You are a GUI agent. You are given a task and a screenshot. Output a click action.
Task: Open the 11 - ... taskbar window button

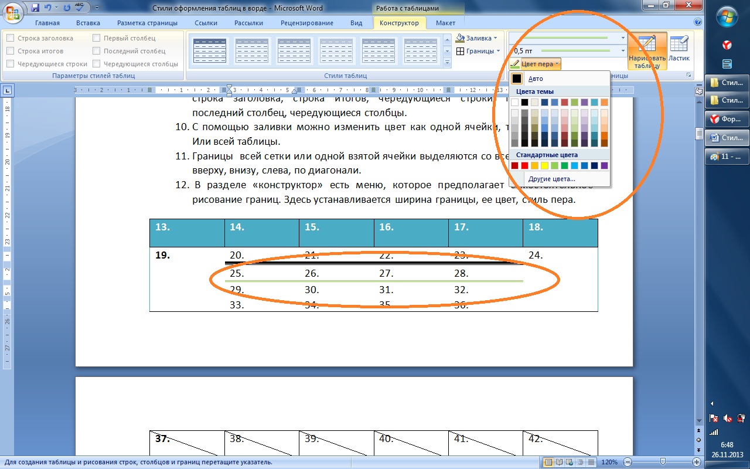point(727,157)
